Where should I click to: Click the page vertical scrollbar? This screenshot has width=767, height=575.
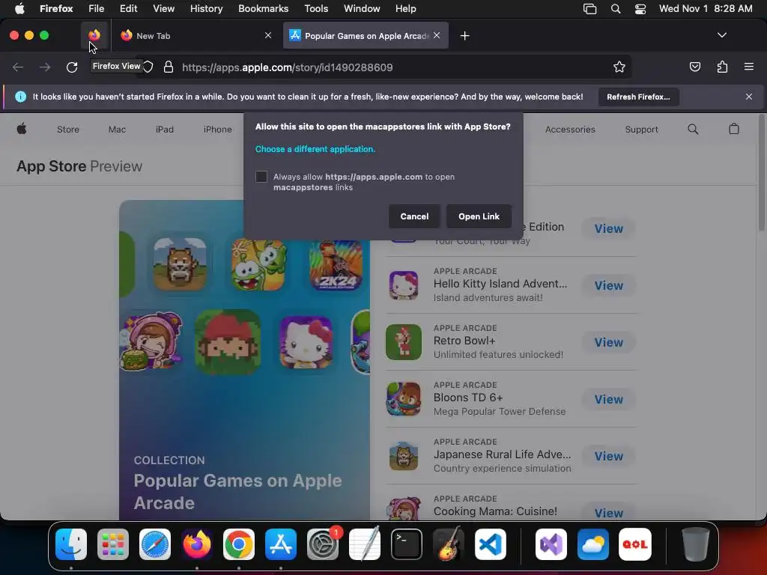click(762, 172)
